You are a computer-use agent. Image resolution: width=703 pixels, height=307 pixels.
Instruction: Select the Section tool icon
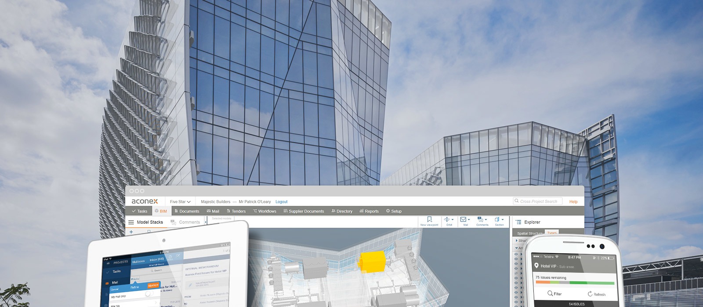(498, 220)
